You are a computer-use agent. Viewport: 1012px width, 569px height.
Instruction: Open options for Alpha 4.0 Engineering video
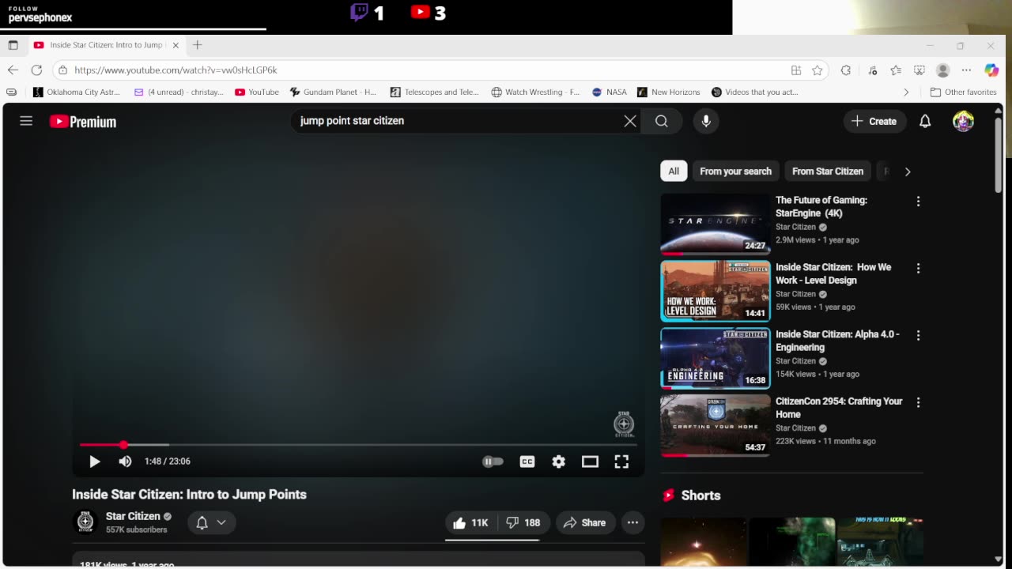918,336
